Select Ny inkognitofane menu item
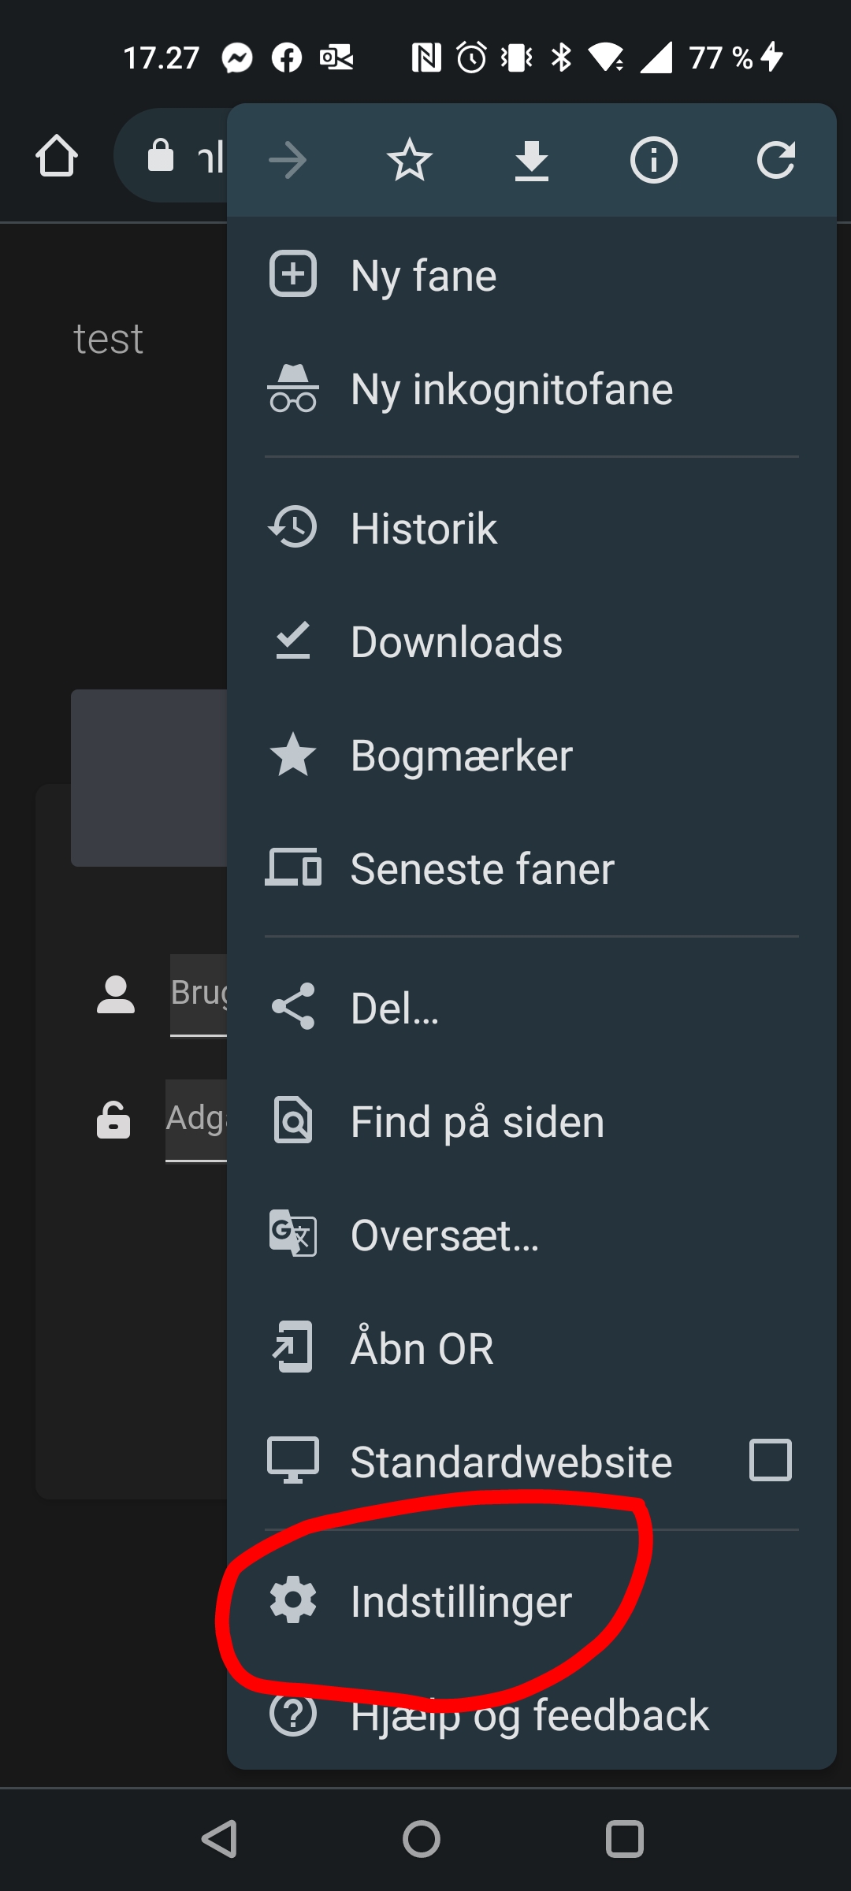 pyautogui.click(x=512, y=389)
